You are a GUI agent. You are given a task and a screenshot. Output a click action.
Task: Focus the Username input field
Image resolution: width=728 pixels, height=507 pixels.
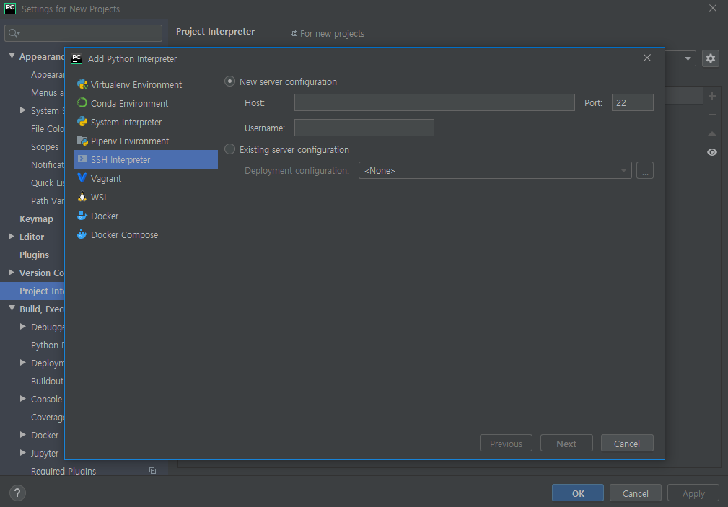tap(364, 128)
